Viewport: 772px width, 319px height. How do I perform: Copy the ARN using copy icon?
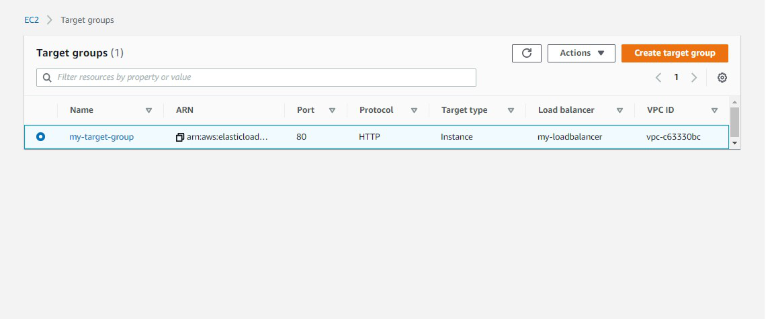click(180, 137)
